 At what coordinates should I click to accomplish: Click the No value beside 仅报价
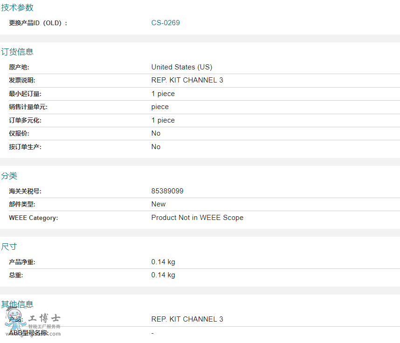156,133
